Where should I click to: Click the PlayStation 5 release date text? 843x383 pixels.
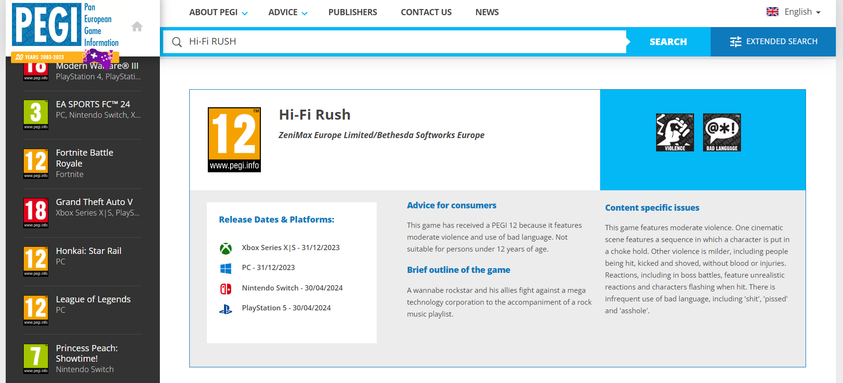[x=287, y=308]
